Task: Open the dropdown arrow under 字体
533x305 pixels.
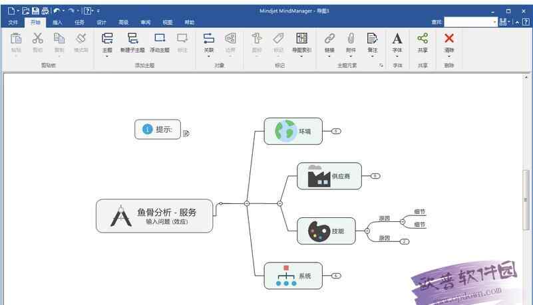Action: pyautogui.click(x=397, y=56)
